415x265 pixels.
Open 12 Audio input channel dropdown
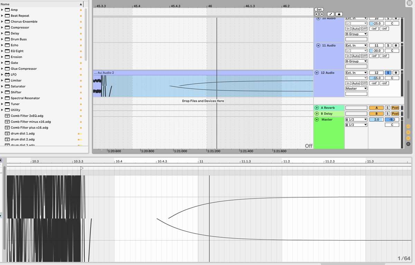[356, 78]
